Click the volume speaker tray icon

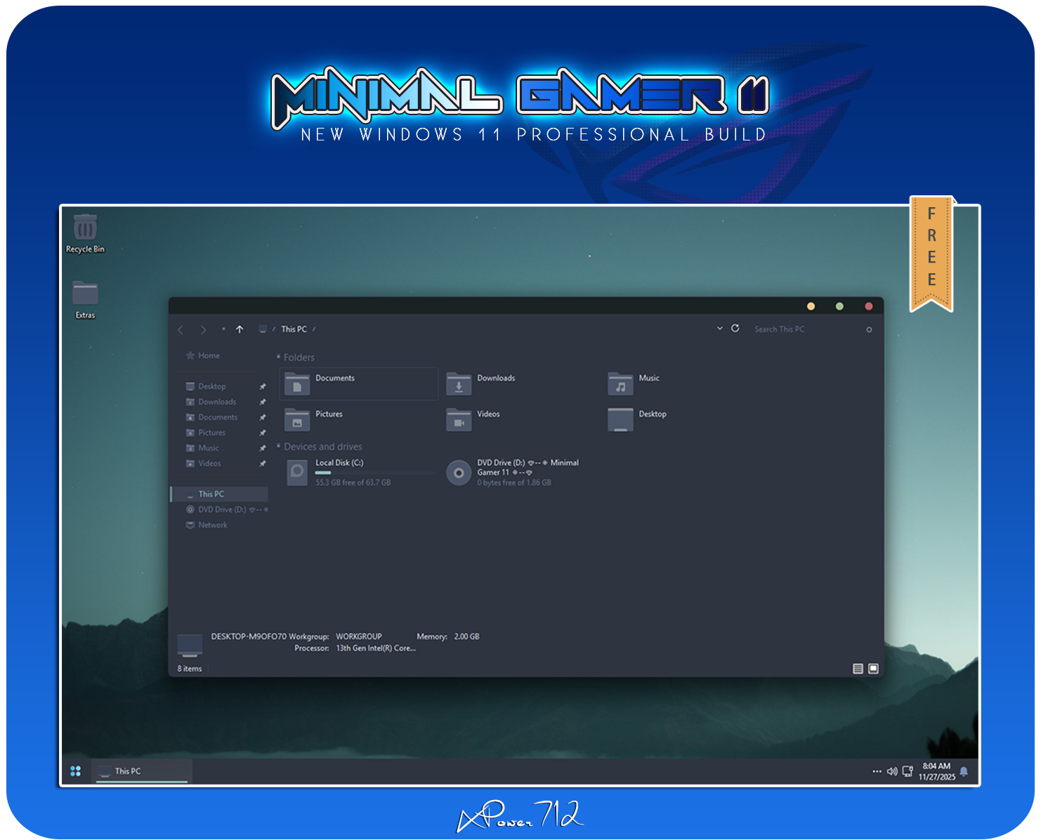pos(892,771)
